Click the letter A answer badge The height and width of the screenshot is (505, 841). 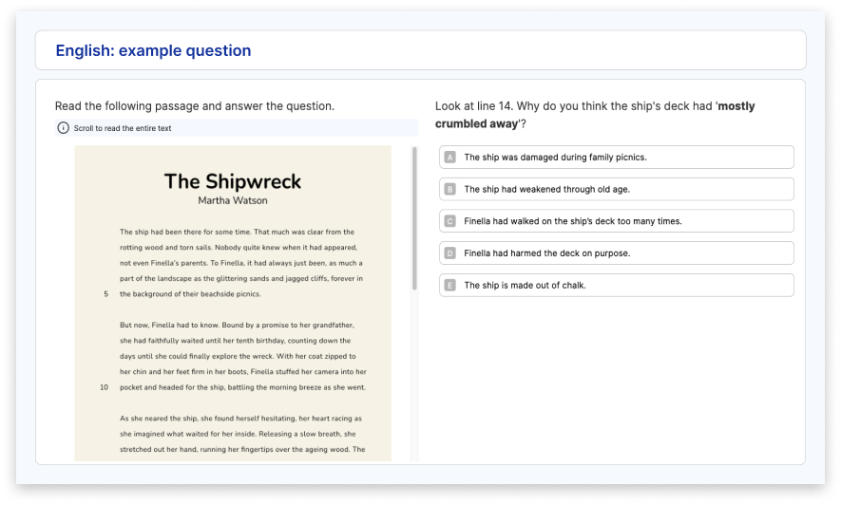click(450, 158)
